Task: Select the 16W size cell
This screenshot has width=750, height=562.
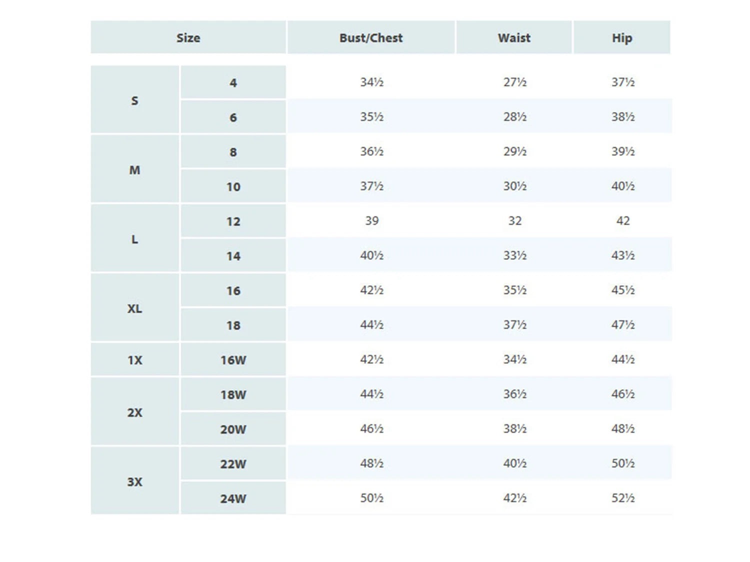Action: click(233, 360)
